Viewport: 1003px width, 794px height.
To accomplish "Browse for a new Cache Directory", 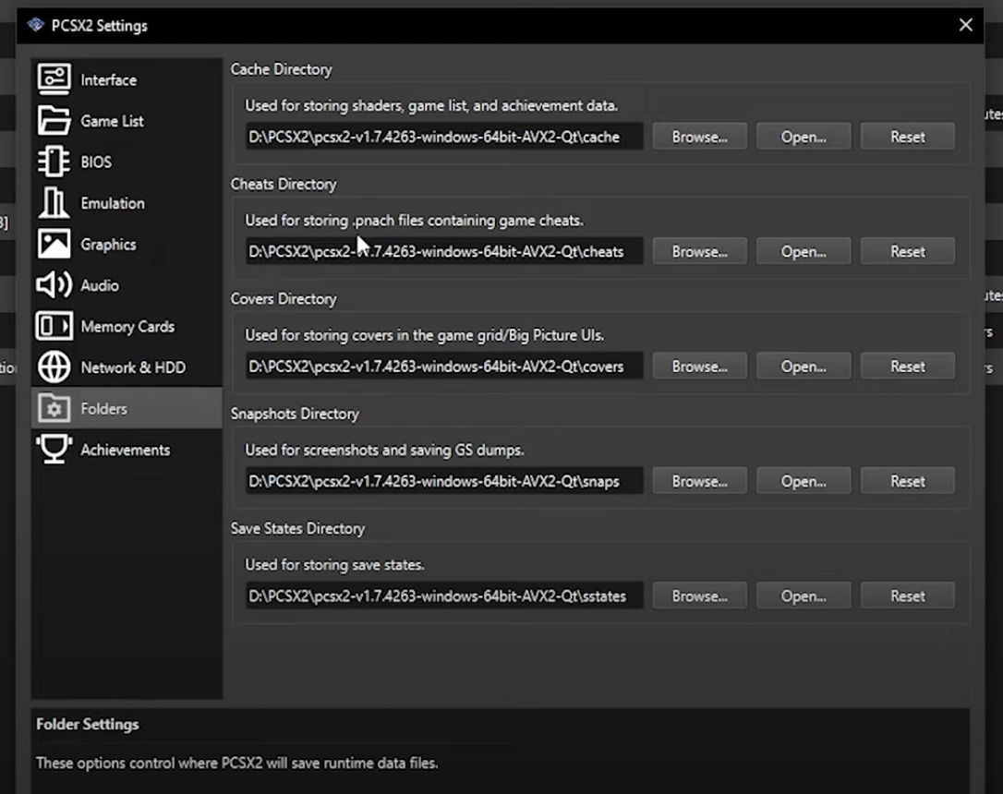I will (x=699, y=137).
